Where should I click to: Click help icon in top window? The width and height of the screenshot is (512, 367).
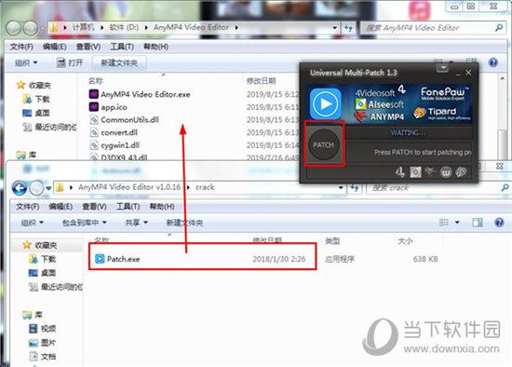tap(493, 62)
